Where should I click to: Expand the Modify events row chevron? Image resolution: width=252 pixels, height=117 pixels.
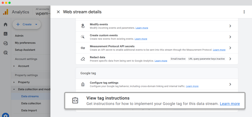(230, 26)
